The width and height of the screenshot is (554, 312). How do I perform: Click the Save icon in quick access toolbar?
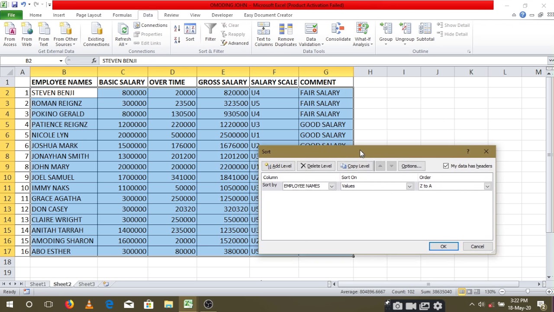(14, 5)
